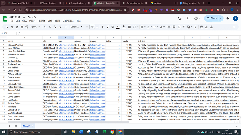Viewport: 241px width, 135px height.
Task: Open the functions sigma menu
Action: pyautogui.click(x=195, y=27)
